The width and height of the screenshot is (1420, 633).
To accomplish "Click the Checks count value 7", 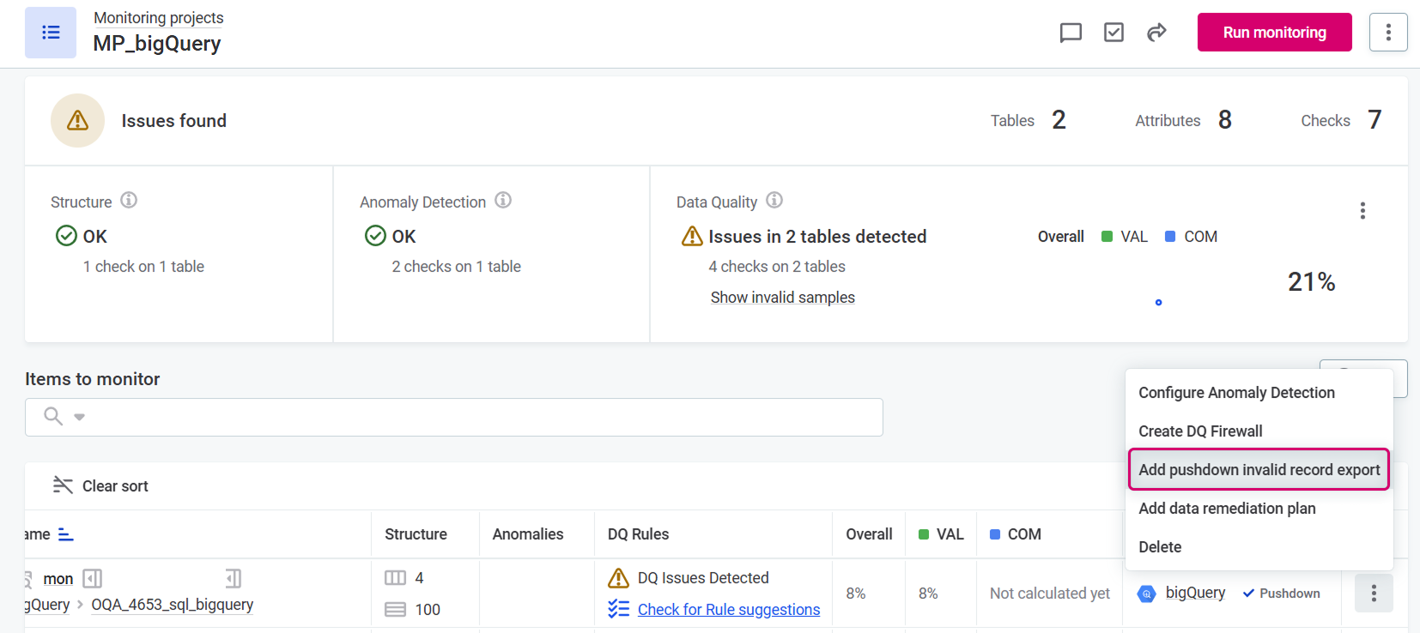I will 1374,120.
